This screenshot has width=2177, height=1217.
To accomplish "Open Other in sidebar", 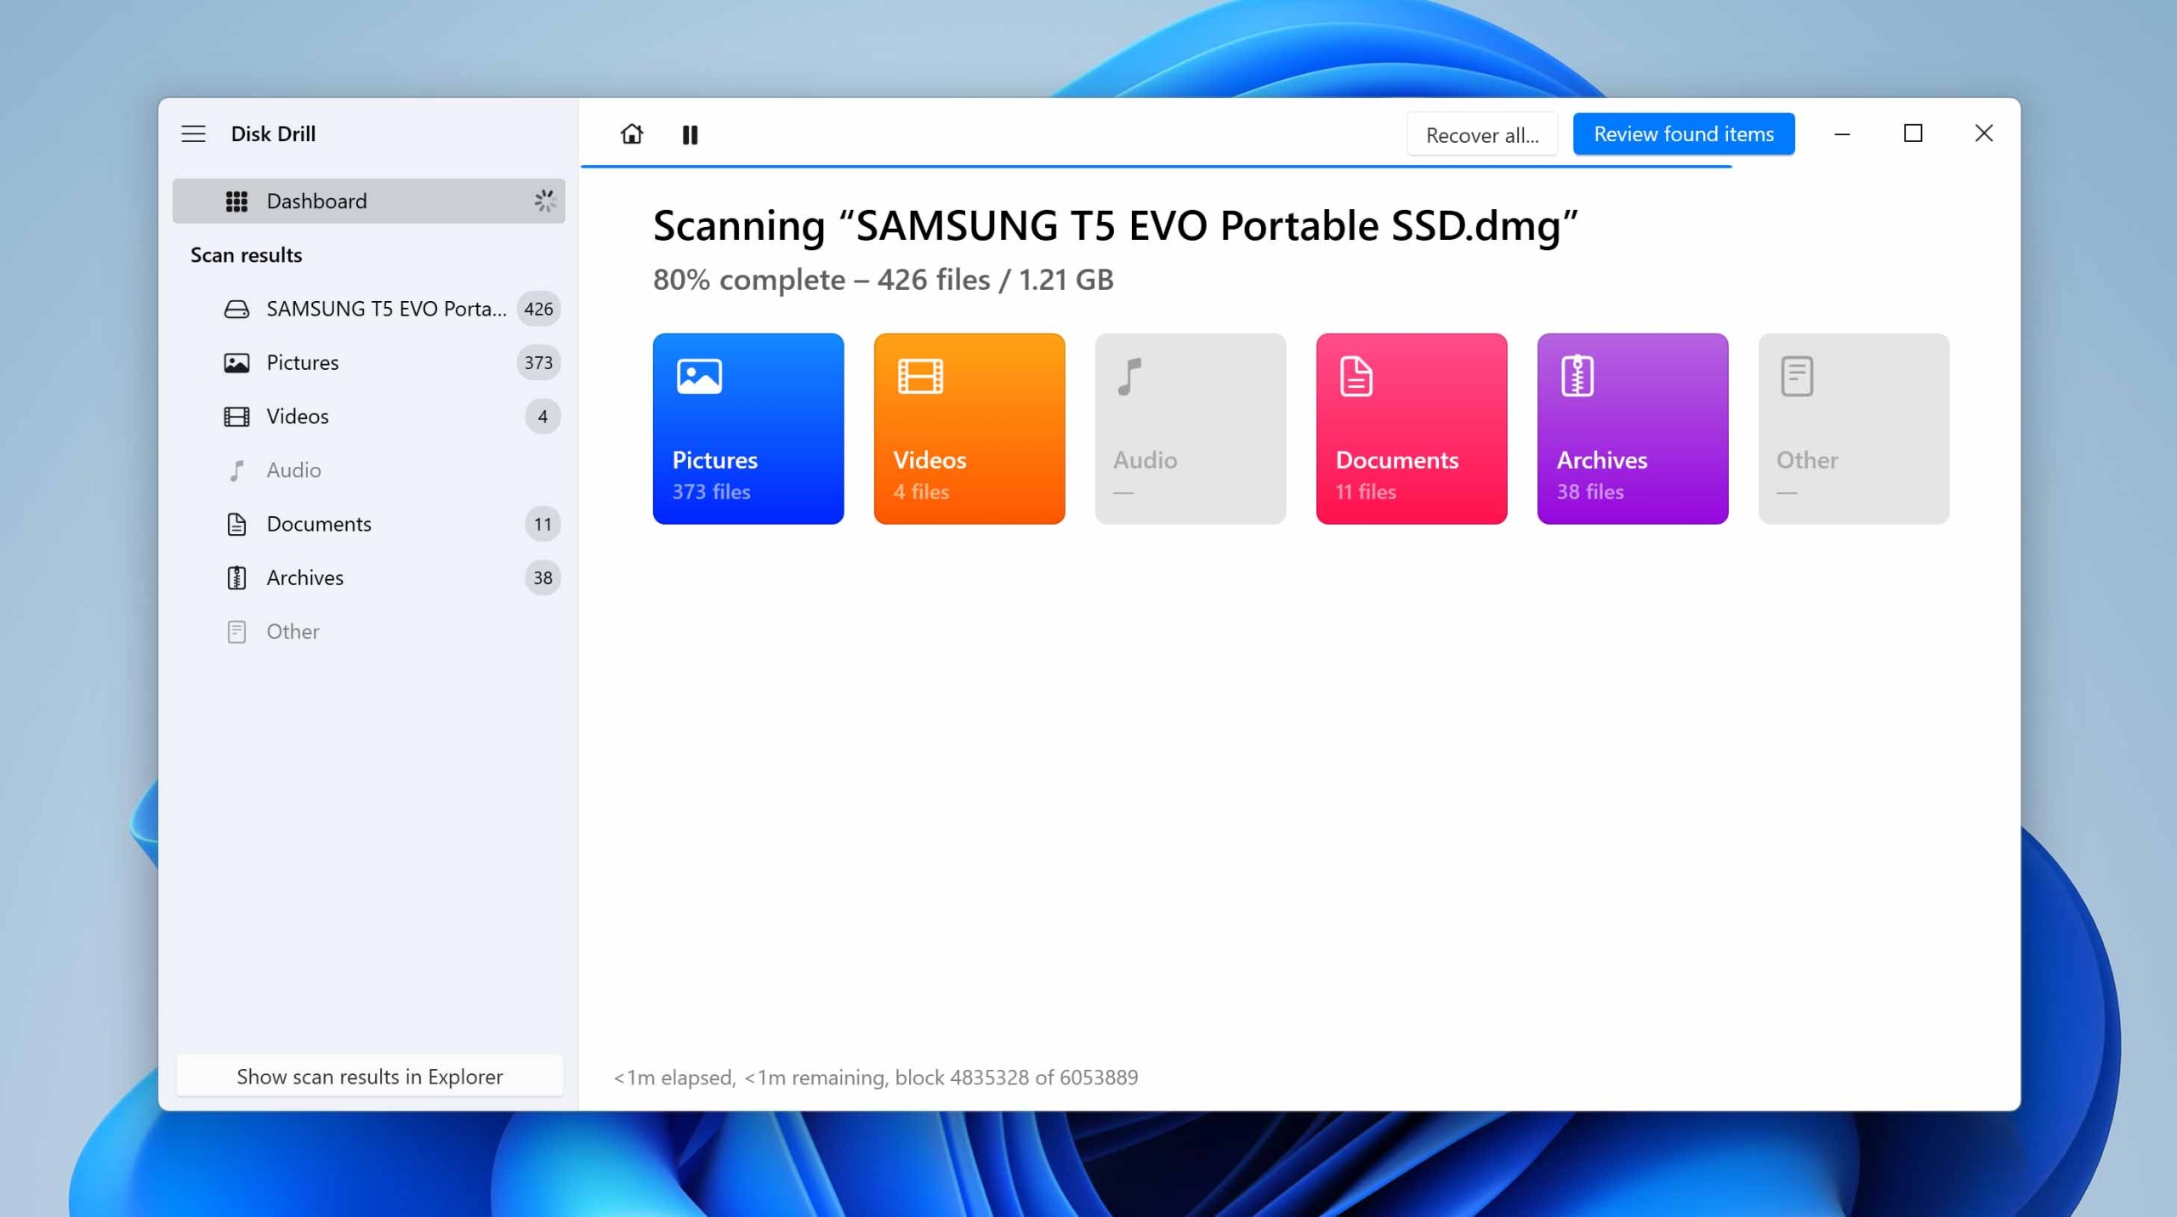I will click(x=368, y=631).
